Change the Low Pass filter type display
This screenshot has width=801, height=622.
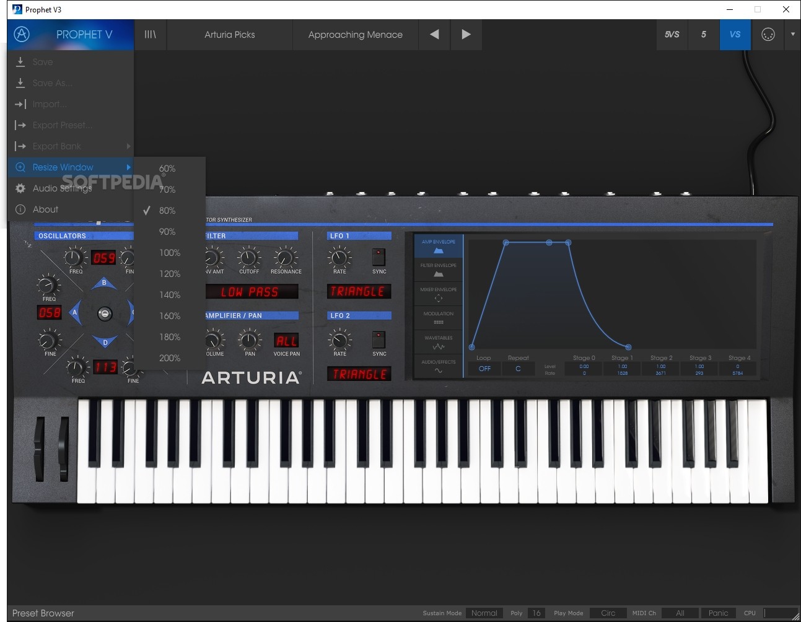pos(251,292)
